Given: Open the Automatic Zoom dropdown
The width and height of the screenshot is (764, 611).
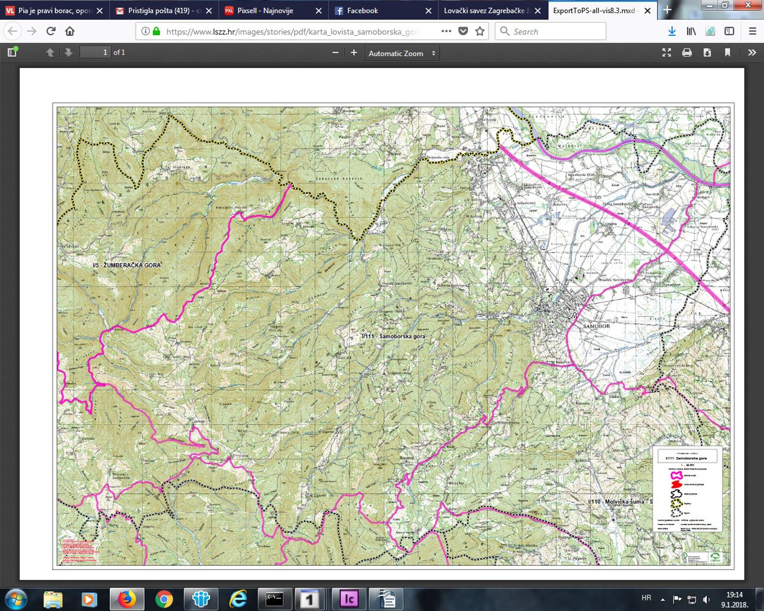Looking at the screenshot, I should 402,53.
